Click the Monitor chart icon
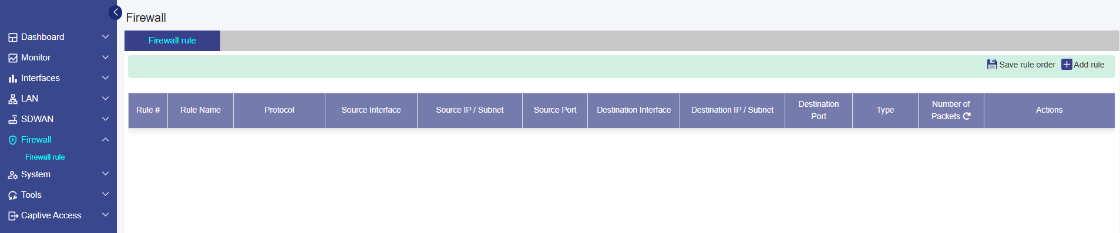1120x233 pixels. [x=13, y=58]
